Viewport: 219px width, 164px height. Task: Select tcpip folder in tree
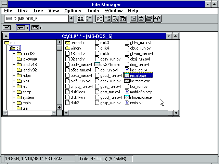pos(24,103)
